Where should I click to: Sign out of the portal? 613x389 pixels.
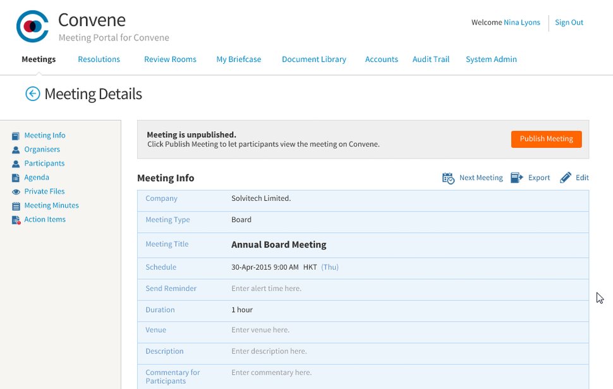coord(569,23)
